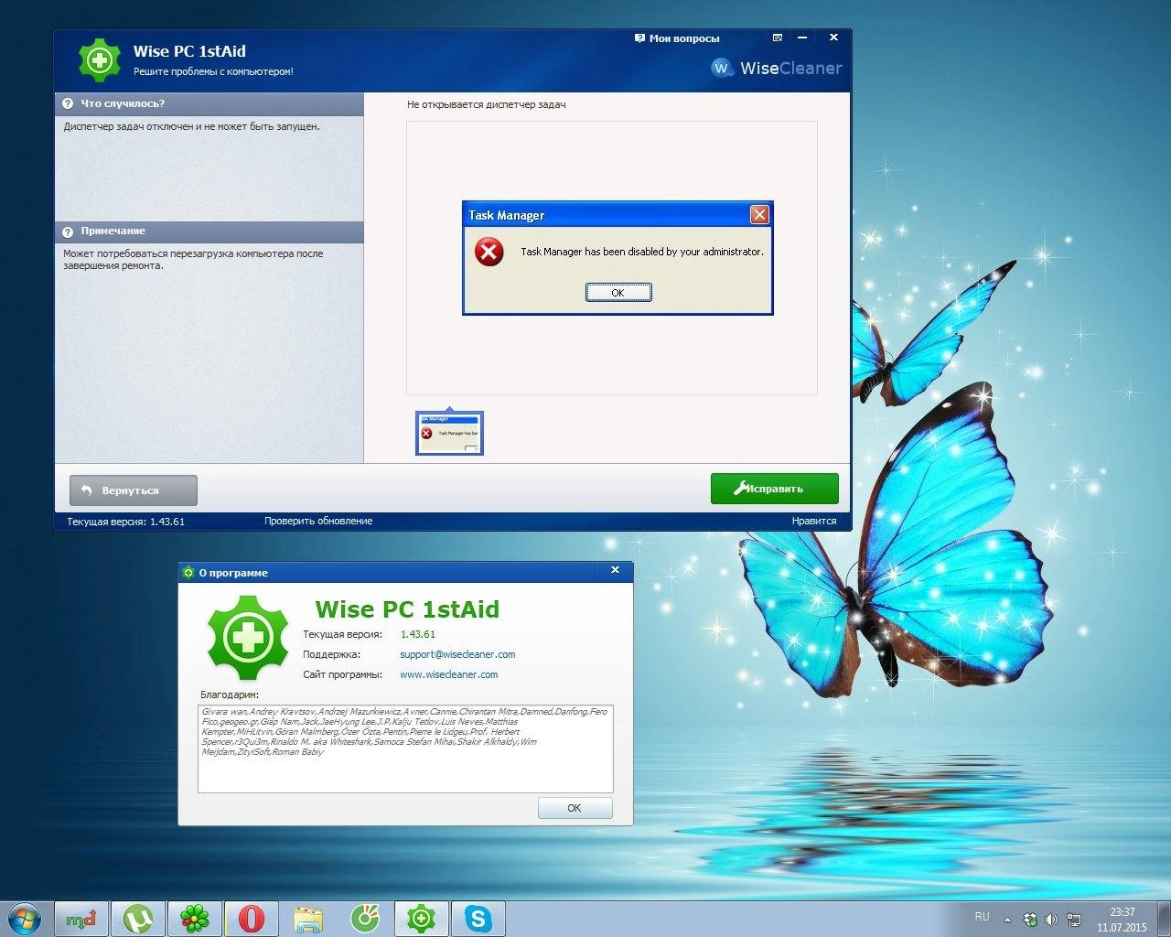Launch Opera browser from taskbar
This screenshot has width=1171, height=937.
pos(252,919)
